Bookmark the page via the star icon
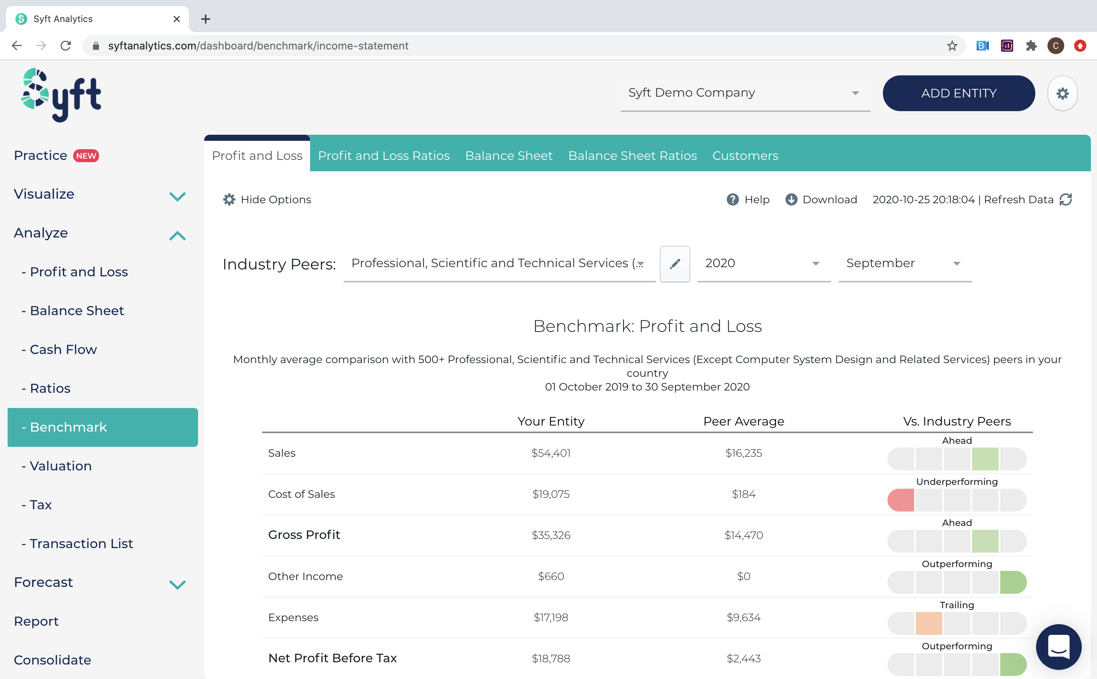This screenshot has width=1097, height=679. [x=952, y=45]
